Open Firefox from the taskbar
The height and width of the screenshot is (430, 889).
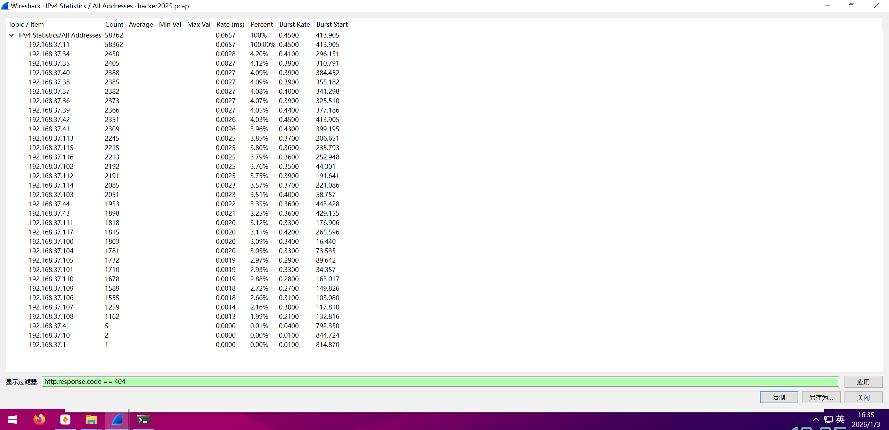[x=39, y=420]
